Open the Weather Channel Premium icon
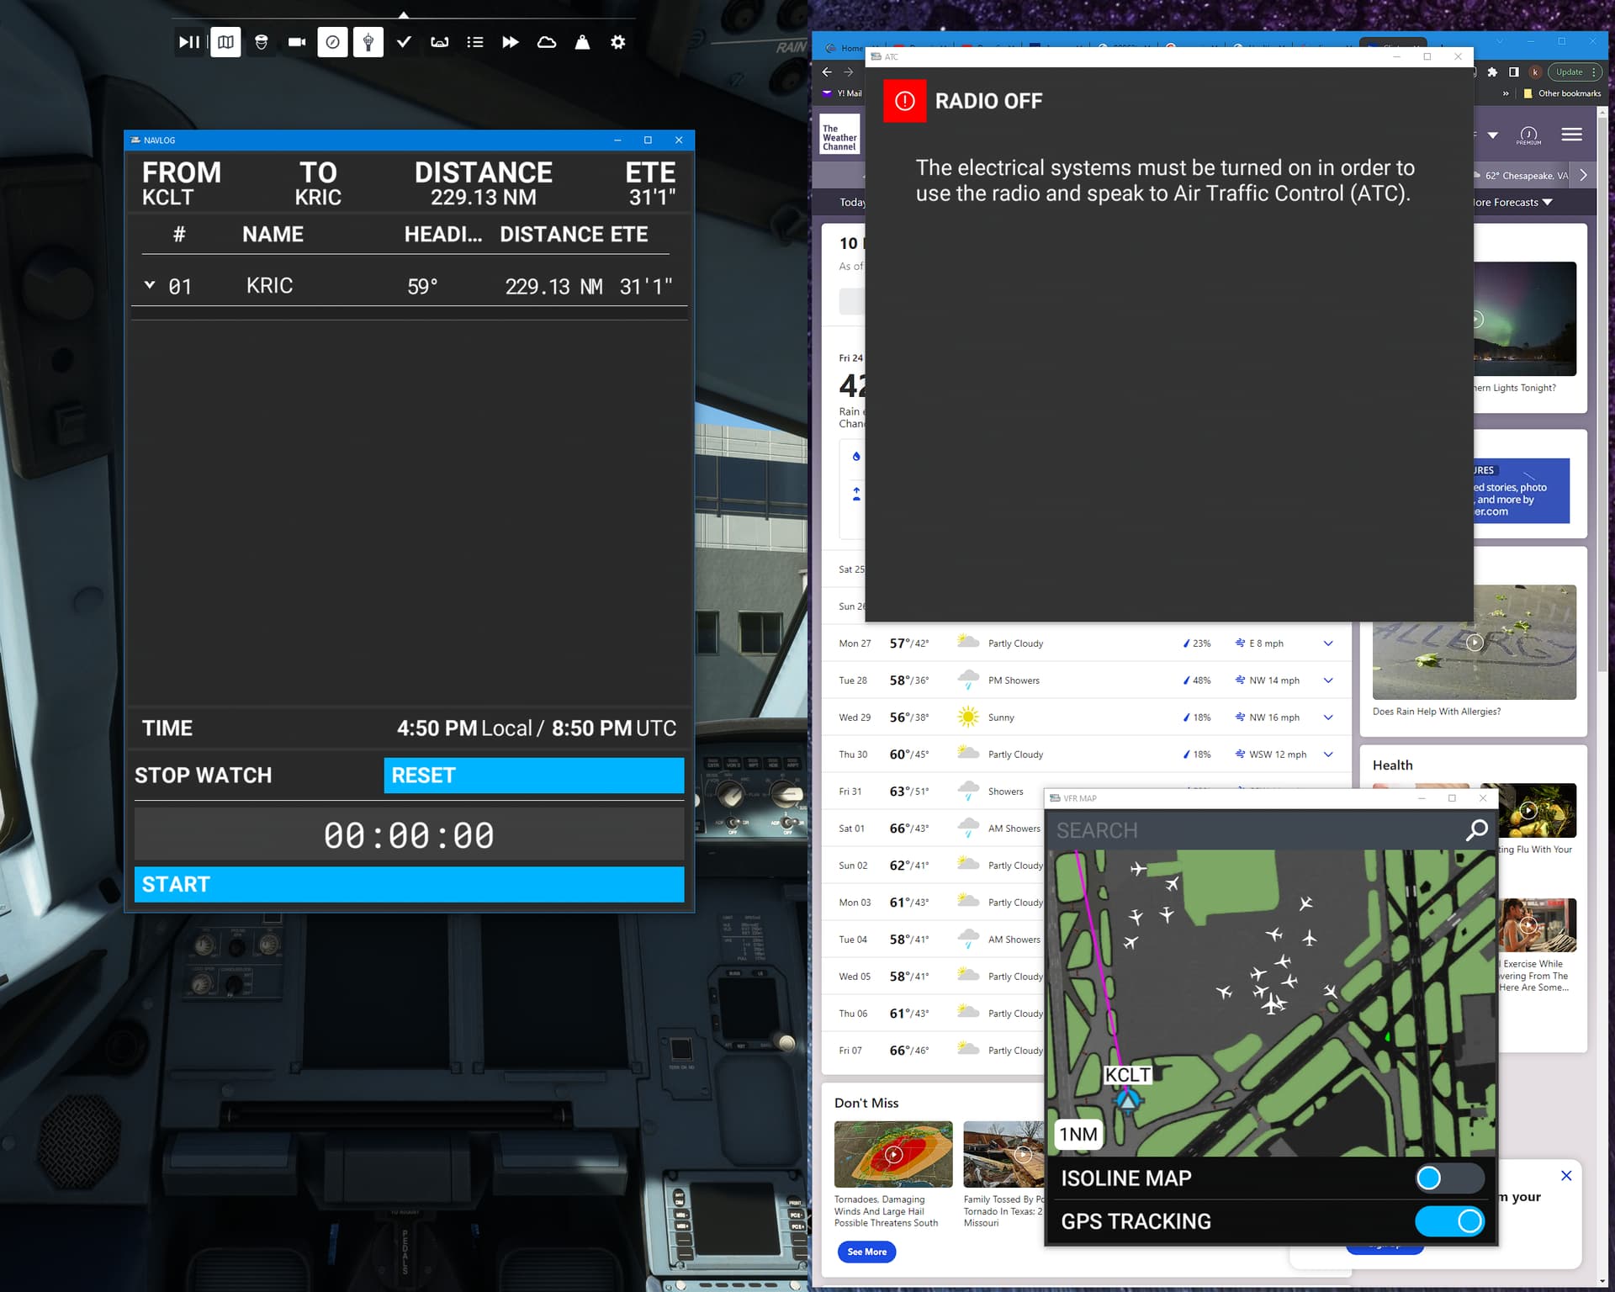1615x1292 pixels. pos(1528,135)
